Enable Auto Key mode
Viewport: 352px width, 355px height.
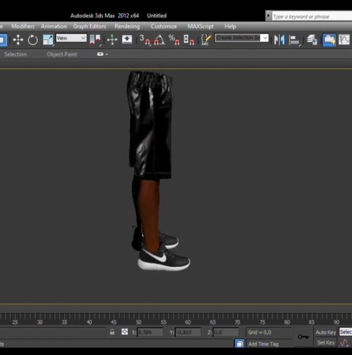326,332
